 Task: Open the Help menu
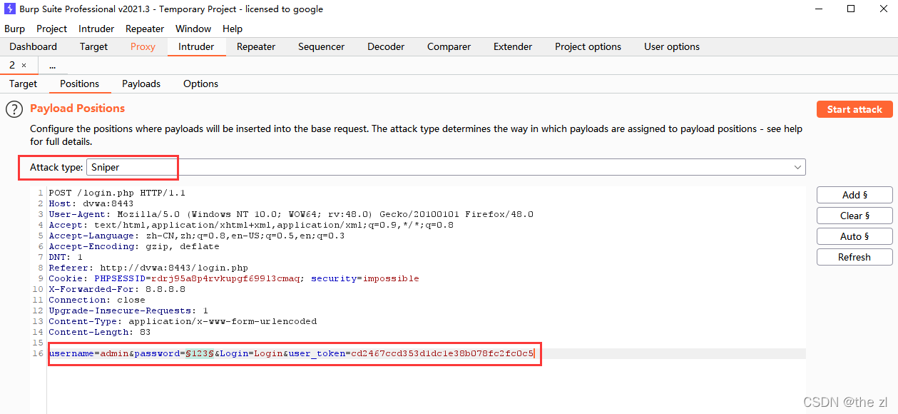pos(233,29)
